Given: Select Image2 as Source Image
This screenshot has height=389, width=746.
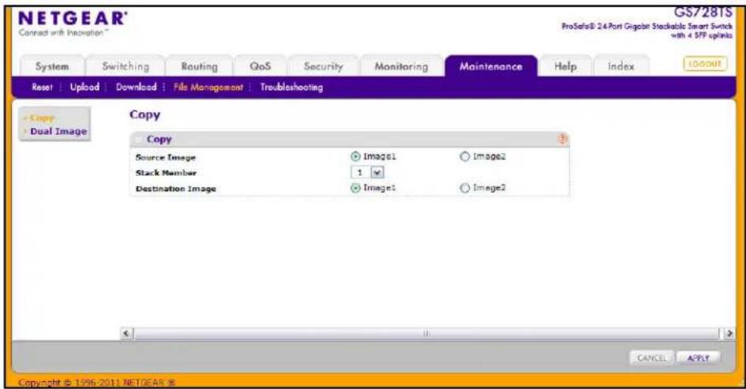Looking at the screenshot, I should pos(465,156).
